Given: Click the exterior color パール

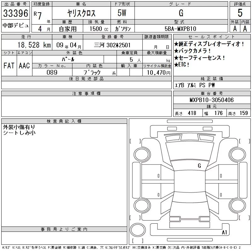Looking at the screenshot, I should coord(68,60).
